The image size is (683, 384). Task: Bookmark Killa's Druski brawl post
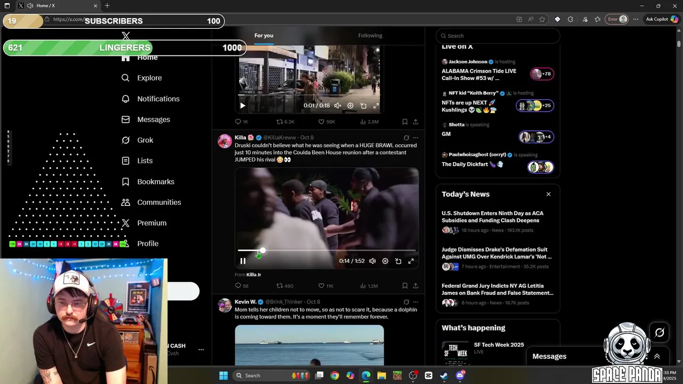coord(405,286)
